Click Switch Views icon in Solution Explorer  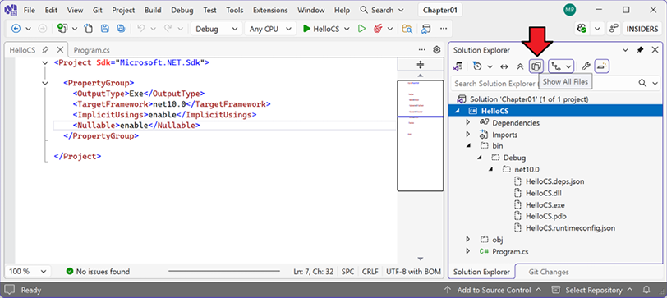458,66
